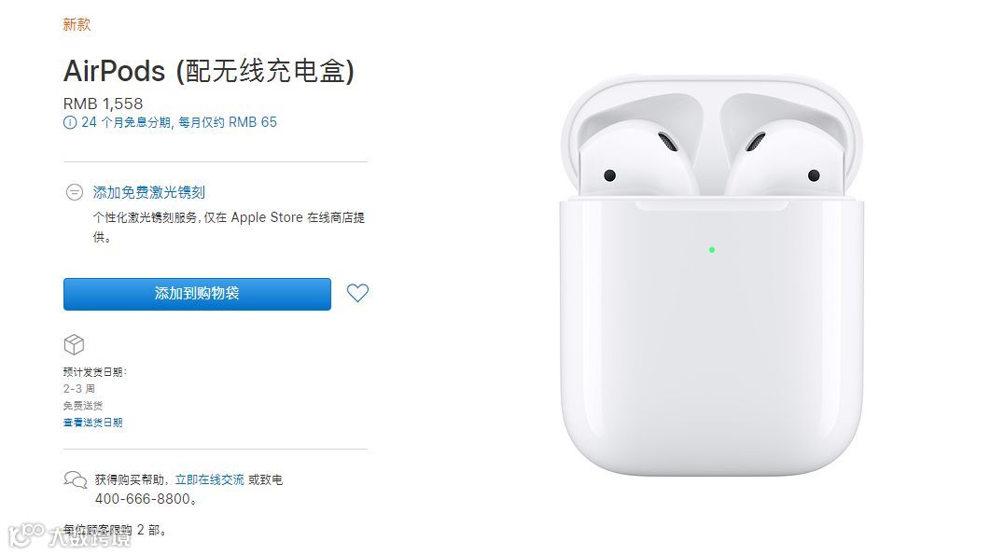The width and height of the screenshot is (1004, 555).
Task: Open the 添加免费激光镌刻 link
Action: coord(148,192)
